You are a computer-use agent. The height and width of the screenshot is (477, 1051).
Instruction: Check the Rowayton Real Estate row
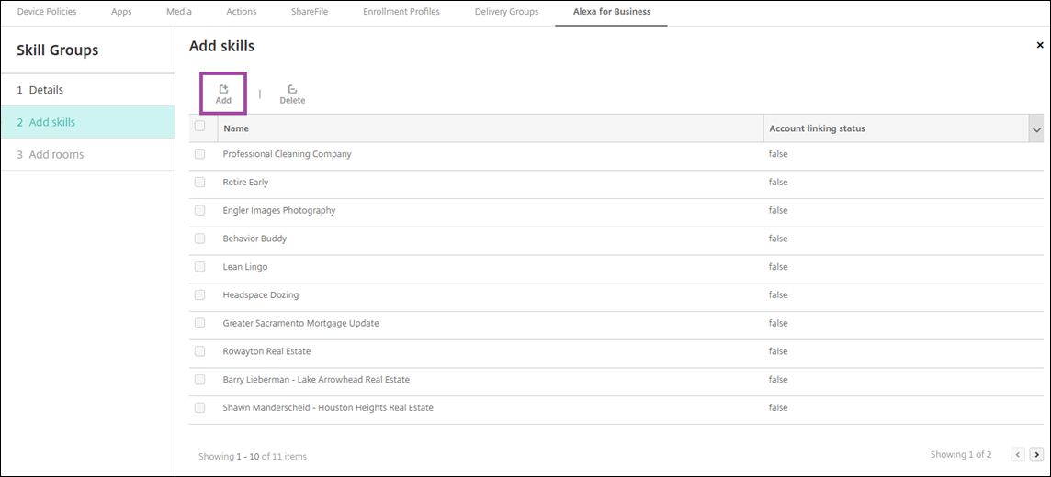pos(199,351)
